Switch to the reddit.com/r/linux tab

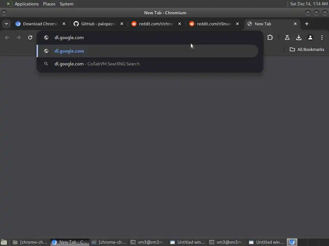213,24
